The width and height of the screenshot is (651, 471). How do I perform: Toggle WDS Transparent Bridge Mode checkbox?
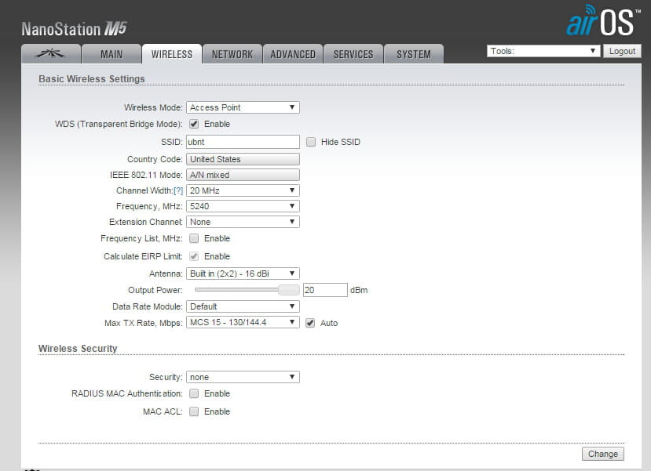point(194,124)
